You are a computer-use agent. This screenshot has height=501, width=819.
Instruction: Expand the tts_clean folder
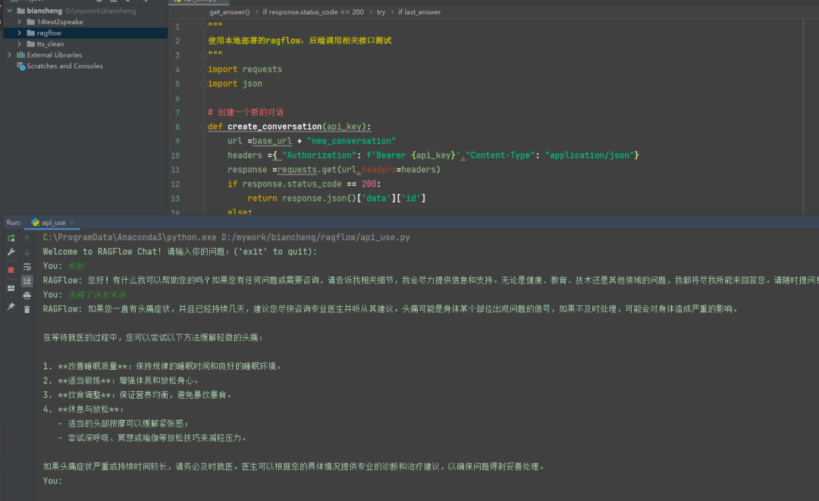pos(19,44)
